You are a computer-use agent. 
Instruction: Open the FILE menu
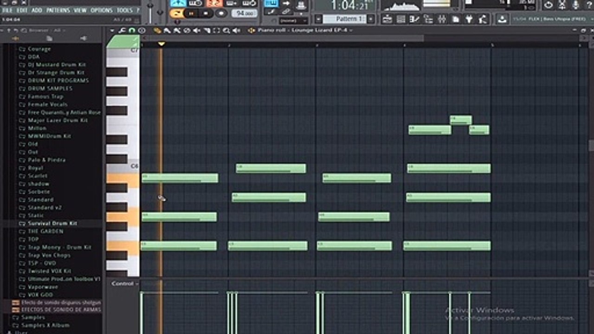tap(7, 10)
